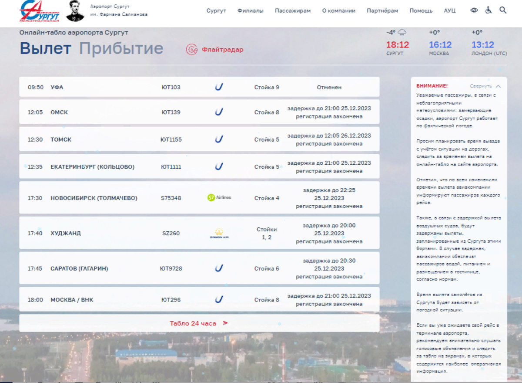The width and height of the screenshot is (522, 383).
Task: Click the UTair logo on Ufa flight
Action: coord(219,87)
